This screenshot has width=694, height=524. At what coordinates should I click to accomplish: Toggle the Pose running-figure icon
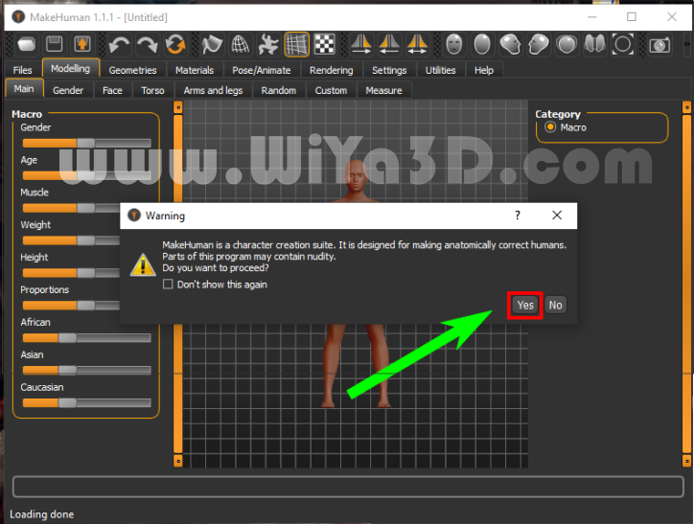(268, 45)
